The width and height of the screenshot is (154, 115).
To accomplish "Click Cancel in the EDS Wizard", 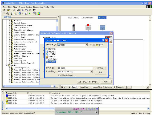I will [106, 82].
